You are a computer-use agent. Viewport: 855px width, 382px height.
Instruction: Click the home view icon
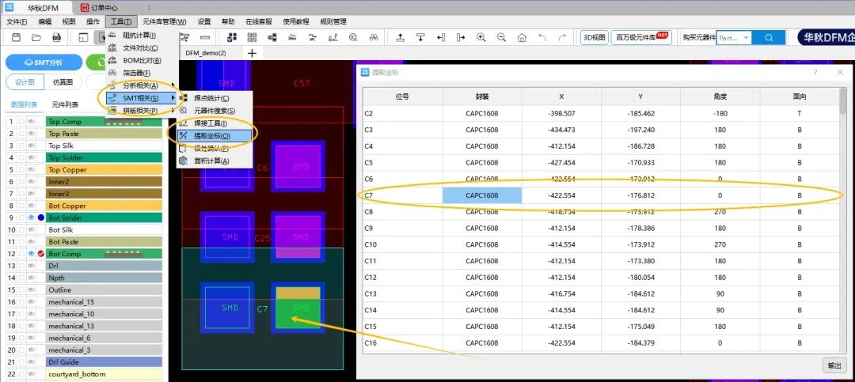coord(522,37)
